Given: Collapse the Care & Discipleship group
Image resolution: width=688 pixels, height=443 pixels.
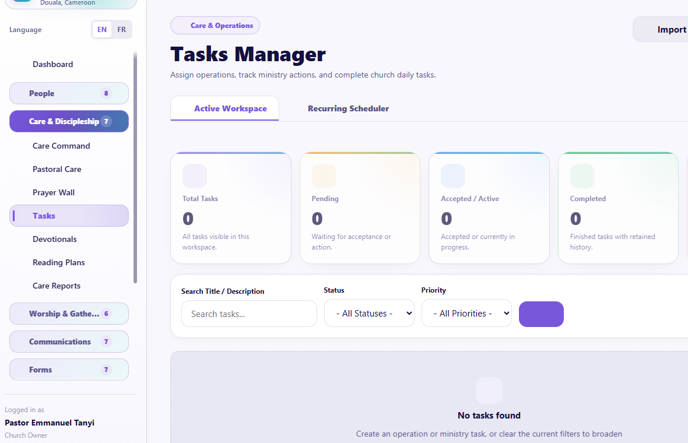Looking at the screenshot, I should coord(69,121).
